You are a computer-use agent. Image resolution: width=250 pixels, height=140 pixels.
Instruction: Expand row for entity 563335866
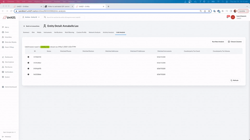28,74
